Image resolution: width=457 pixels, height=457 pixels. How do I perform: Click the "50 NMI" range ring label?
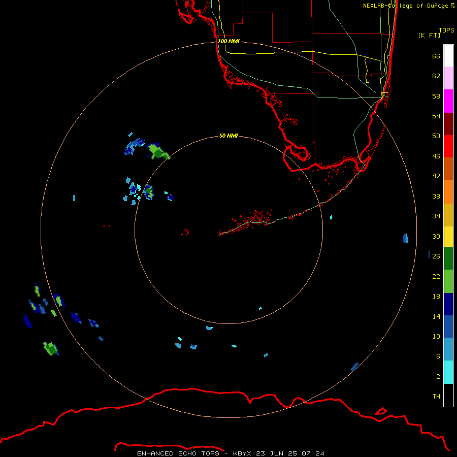[228, 136]
